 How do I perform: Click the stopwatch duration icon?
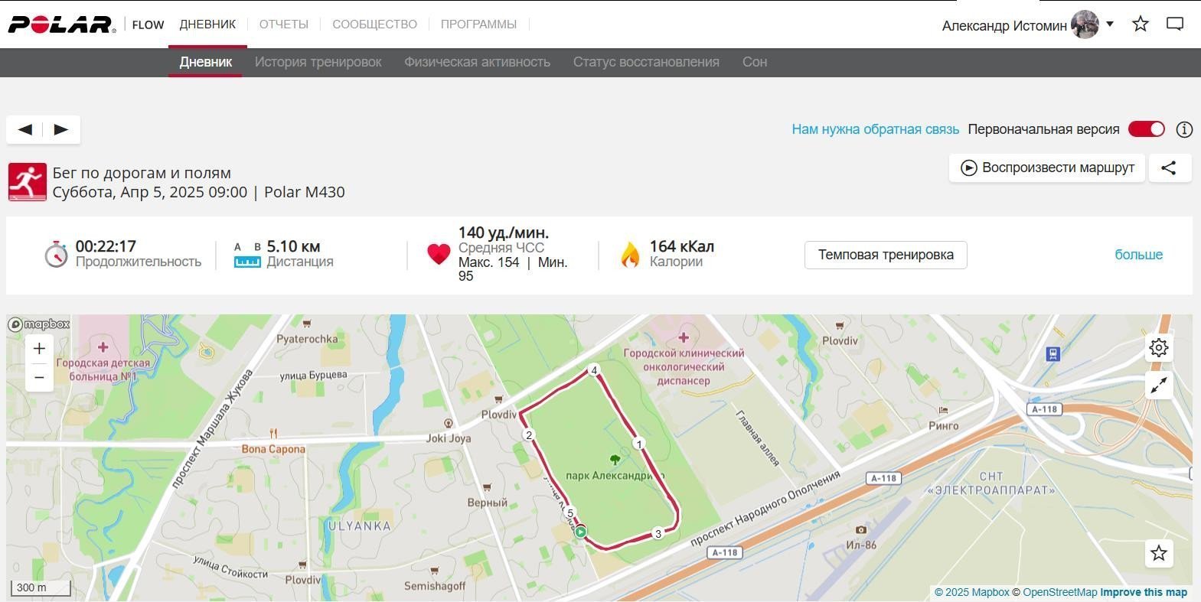56,254
